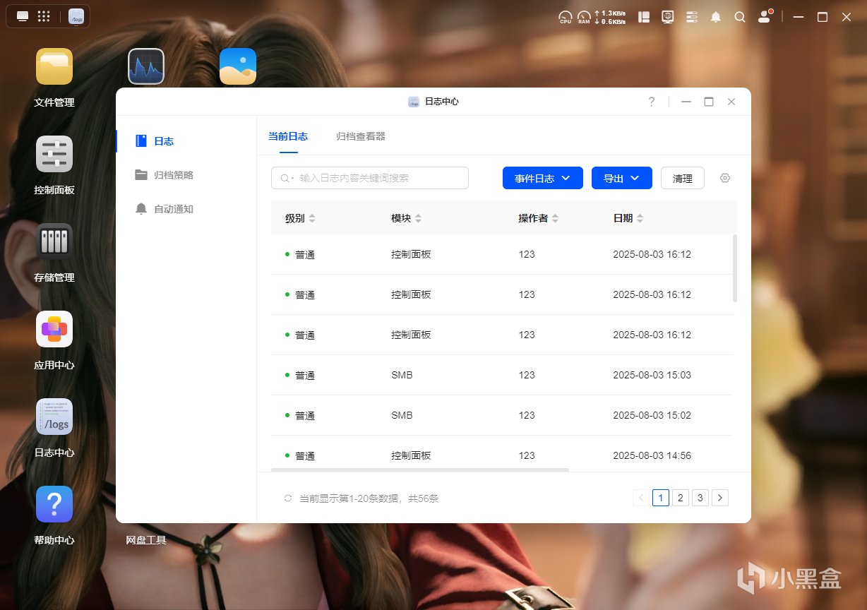
Task: Go to page 2
Action: [680, 498]
